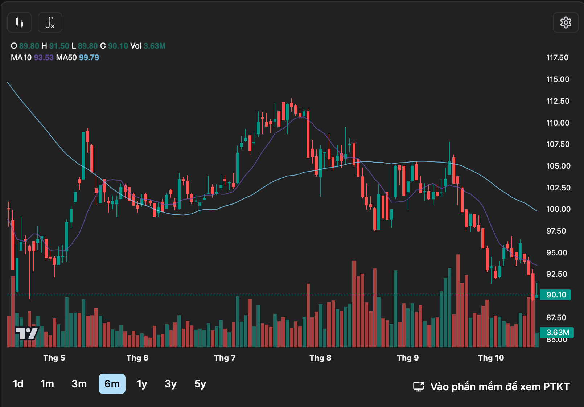Select the 1m time range
This screenshot has height=407, width=584.
point(47,384)
